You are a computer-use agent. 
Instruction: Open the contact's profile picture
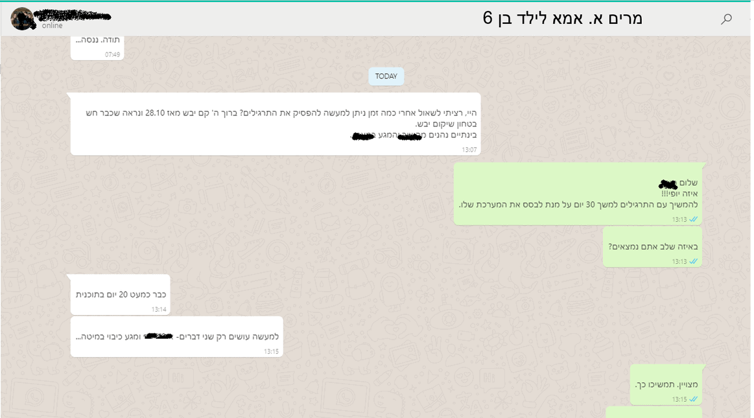point(22,19)
